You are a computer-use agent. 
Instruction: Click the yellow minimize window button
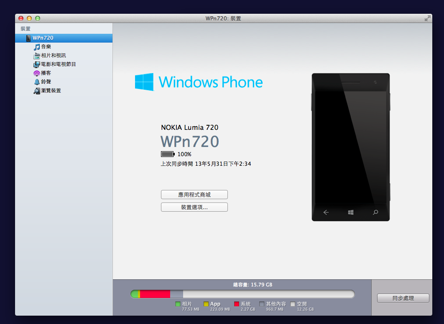click(29, 18)
